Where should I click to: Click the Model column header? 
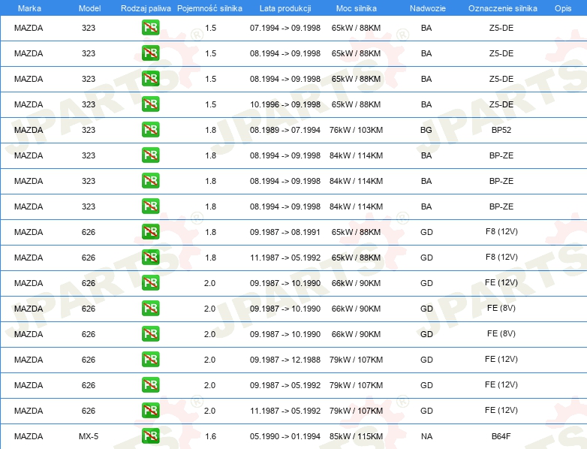click(89, 8)
